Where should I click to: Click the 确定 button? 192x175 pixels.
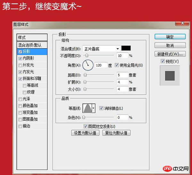tap(170, 37)
